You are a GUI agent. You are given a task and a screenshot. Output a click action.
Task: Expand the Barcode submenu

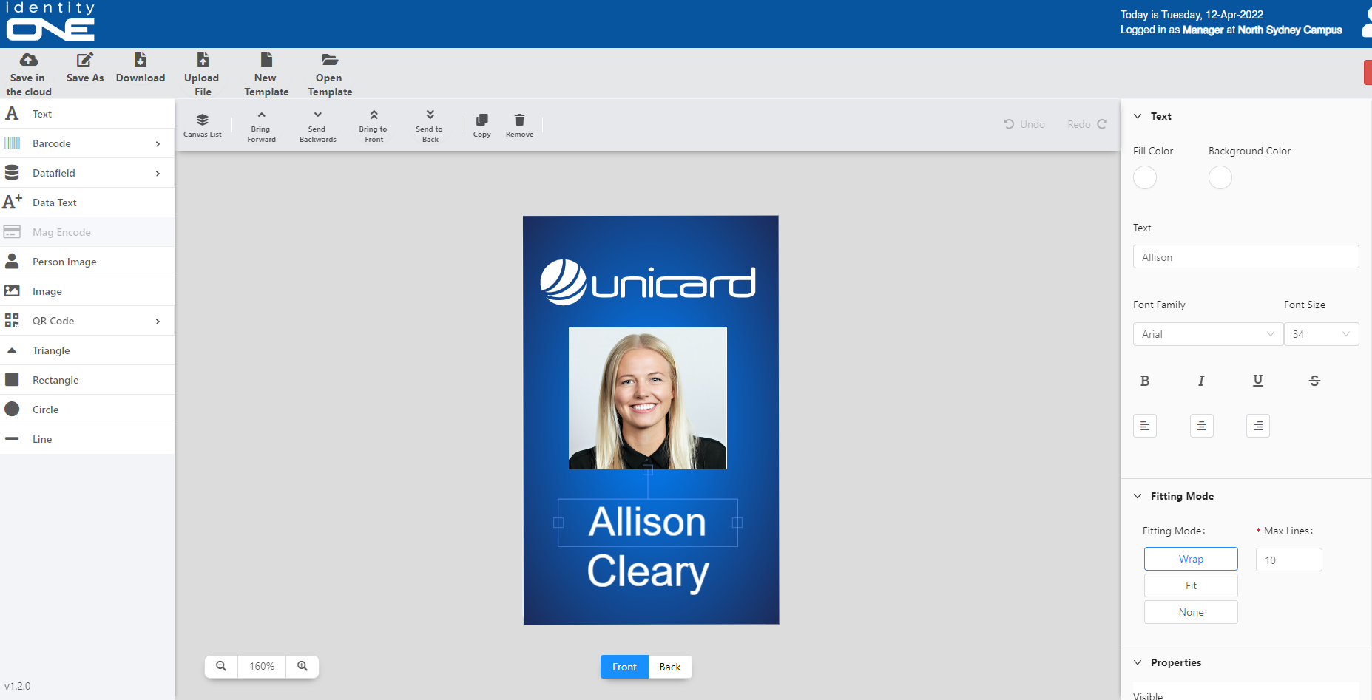pos(158,143)
